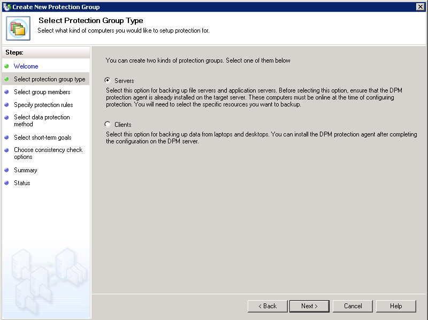This screenshot has width=428, height=320.
Task: Click the Status step
Action: point(22,183)
